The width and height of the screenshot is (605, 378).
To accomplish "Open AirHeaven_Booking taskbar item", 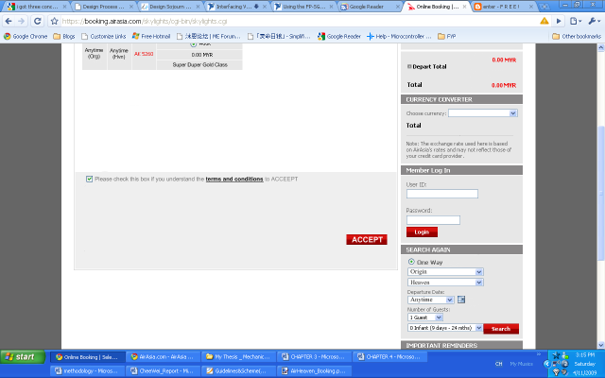I will click(314, 370).
